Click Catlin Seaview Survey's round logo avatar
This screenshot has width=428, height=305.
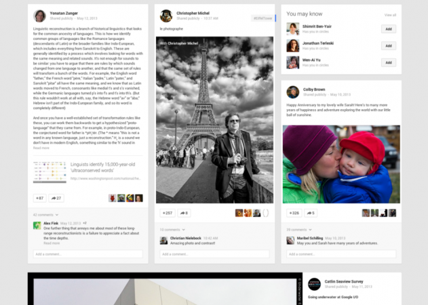tap(315, 284)
